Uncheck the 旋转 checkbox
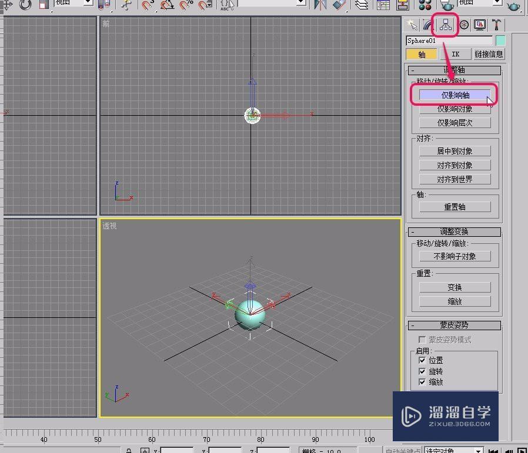This screenshot has height=453, width=528. click(422, 371)
